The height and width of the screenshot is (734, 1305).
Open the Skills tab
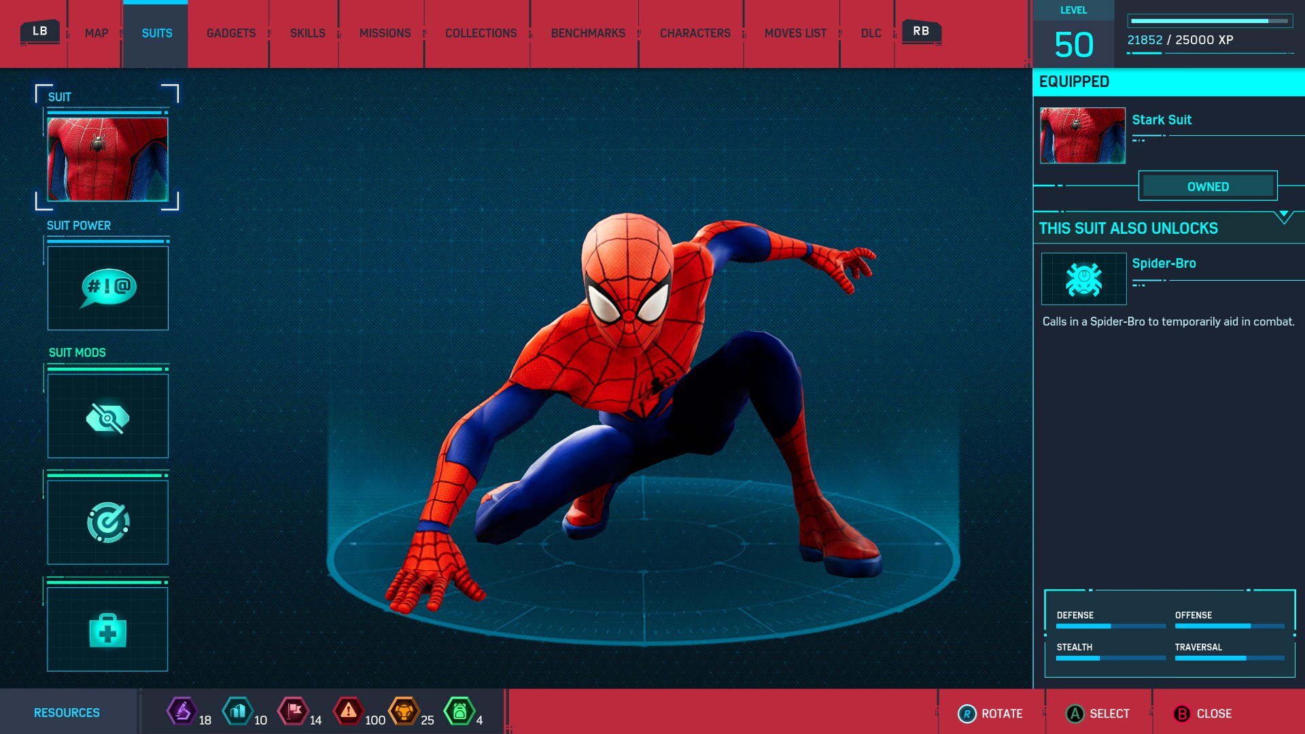pyautogui.click(x=307, y=33)
